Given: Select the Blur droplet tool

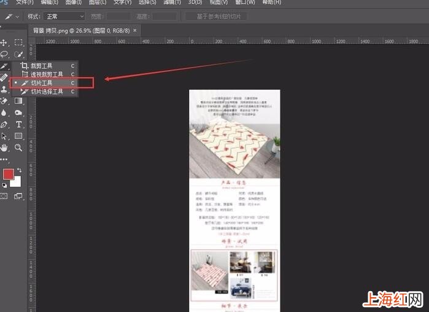Looking at the screenshot, I should 4,112.
